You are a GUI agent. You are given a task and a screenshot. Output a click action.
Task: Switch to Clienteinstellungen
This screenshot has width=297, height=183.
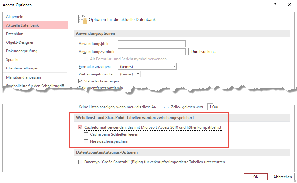pos(22,68)
